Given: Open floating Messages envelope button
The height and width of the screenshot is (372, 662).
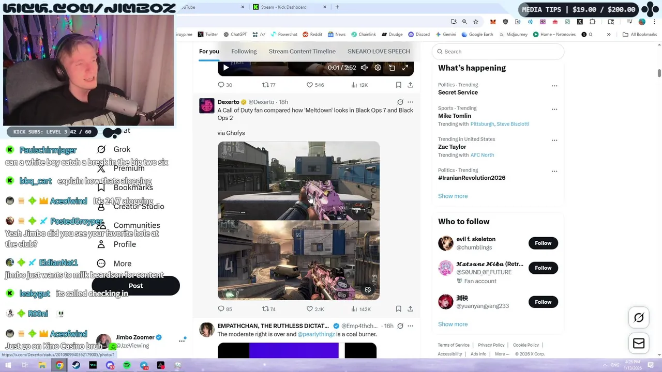Looking at the screenshot, I should point(639,343).
